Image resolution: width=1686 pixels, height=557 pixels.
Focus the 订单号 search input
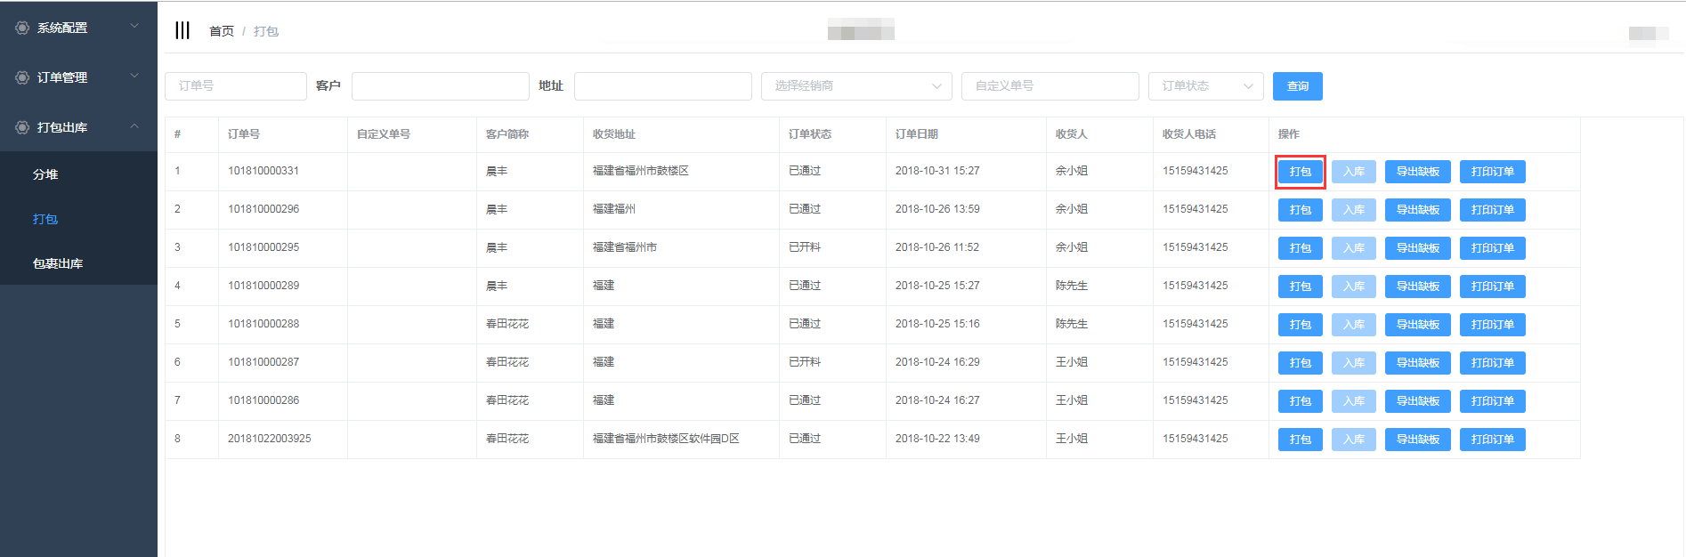pyautogui.click(x=236, y=86)
